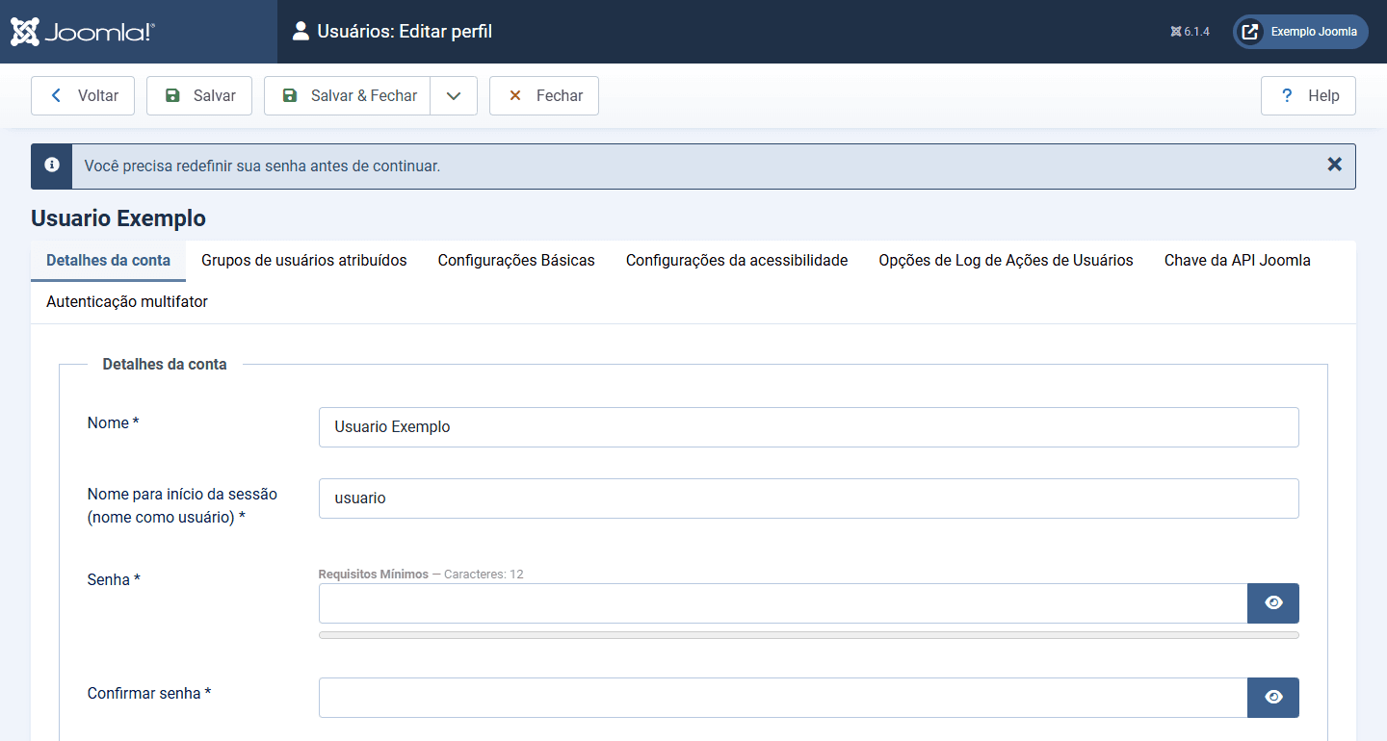This screenshot has height=741, width=1387.
Task: Open the Chave da API Joomla tab
Action: [x=1237, y=261]
